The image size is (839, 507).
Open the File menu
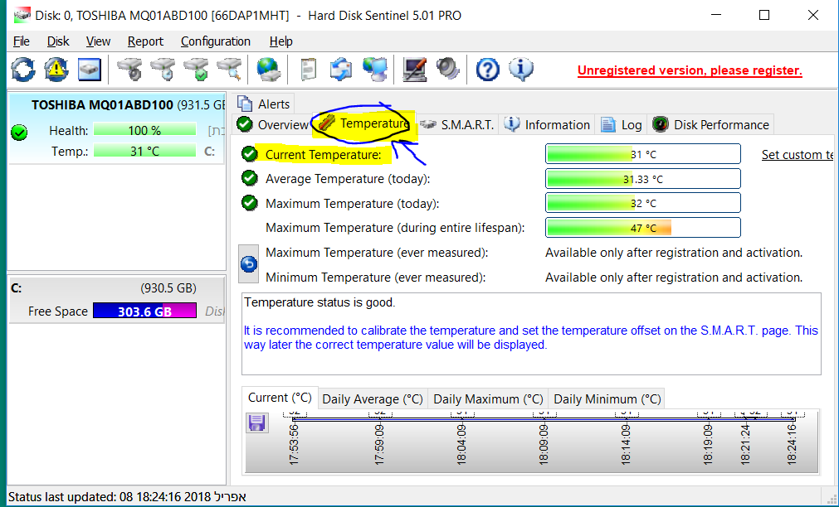pos(22,41)
